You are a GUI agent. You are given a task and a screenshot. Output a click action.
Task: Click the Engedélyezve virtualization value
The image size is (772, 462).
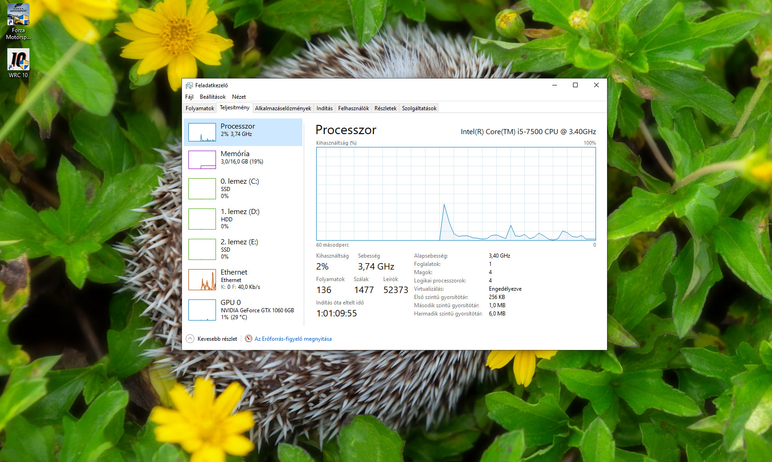505,289
